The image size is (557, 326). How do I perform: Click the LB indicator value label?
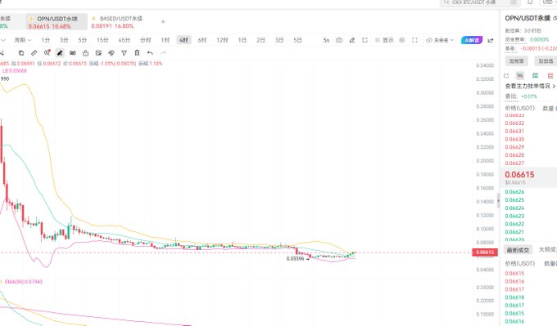click(x=14, y=71)
